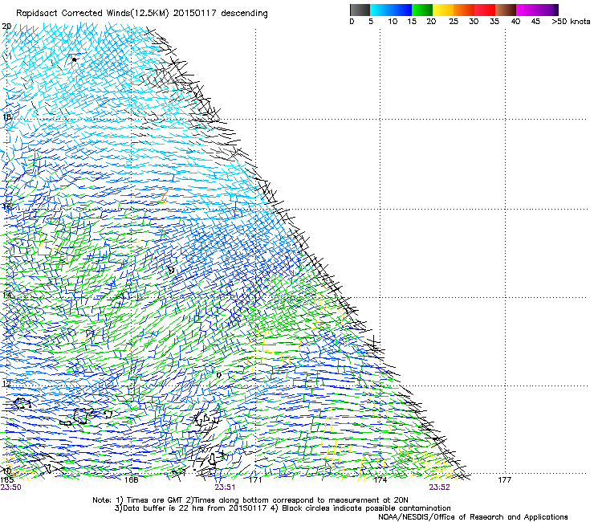
Task: Click the purple time label 23:52
Action: [439, 487]
